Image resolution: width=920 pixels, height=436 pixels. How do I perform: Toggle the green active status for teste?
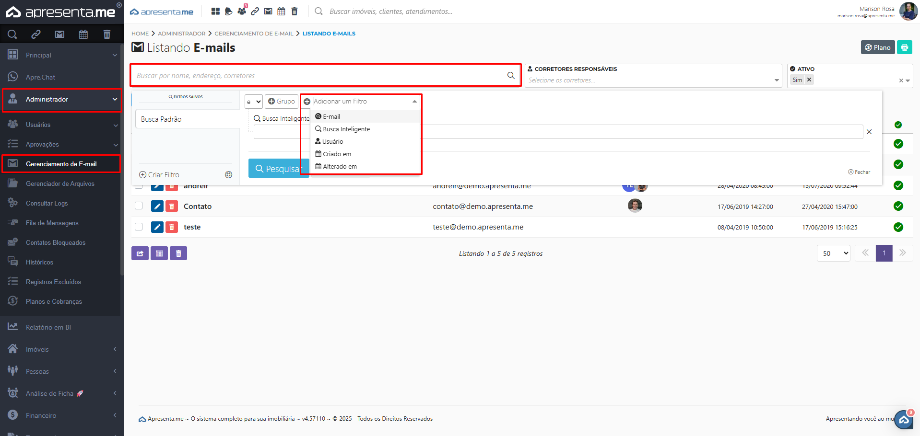898,227
